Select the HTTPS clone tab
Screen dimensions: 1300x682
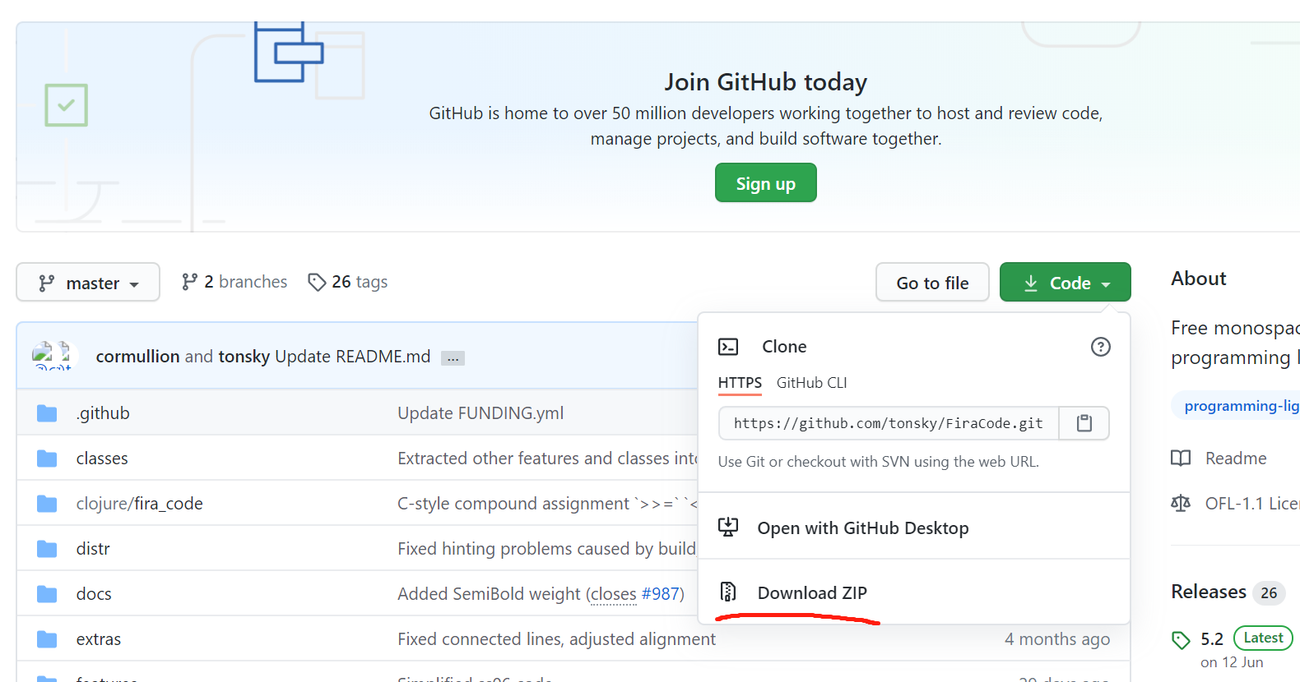click(740, 383)
